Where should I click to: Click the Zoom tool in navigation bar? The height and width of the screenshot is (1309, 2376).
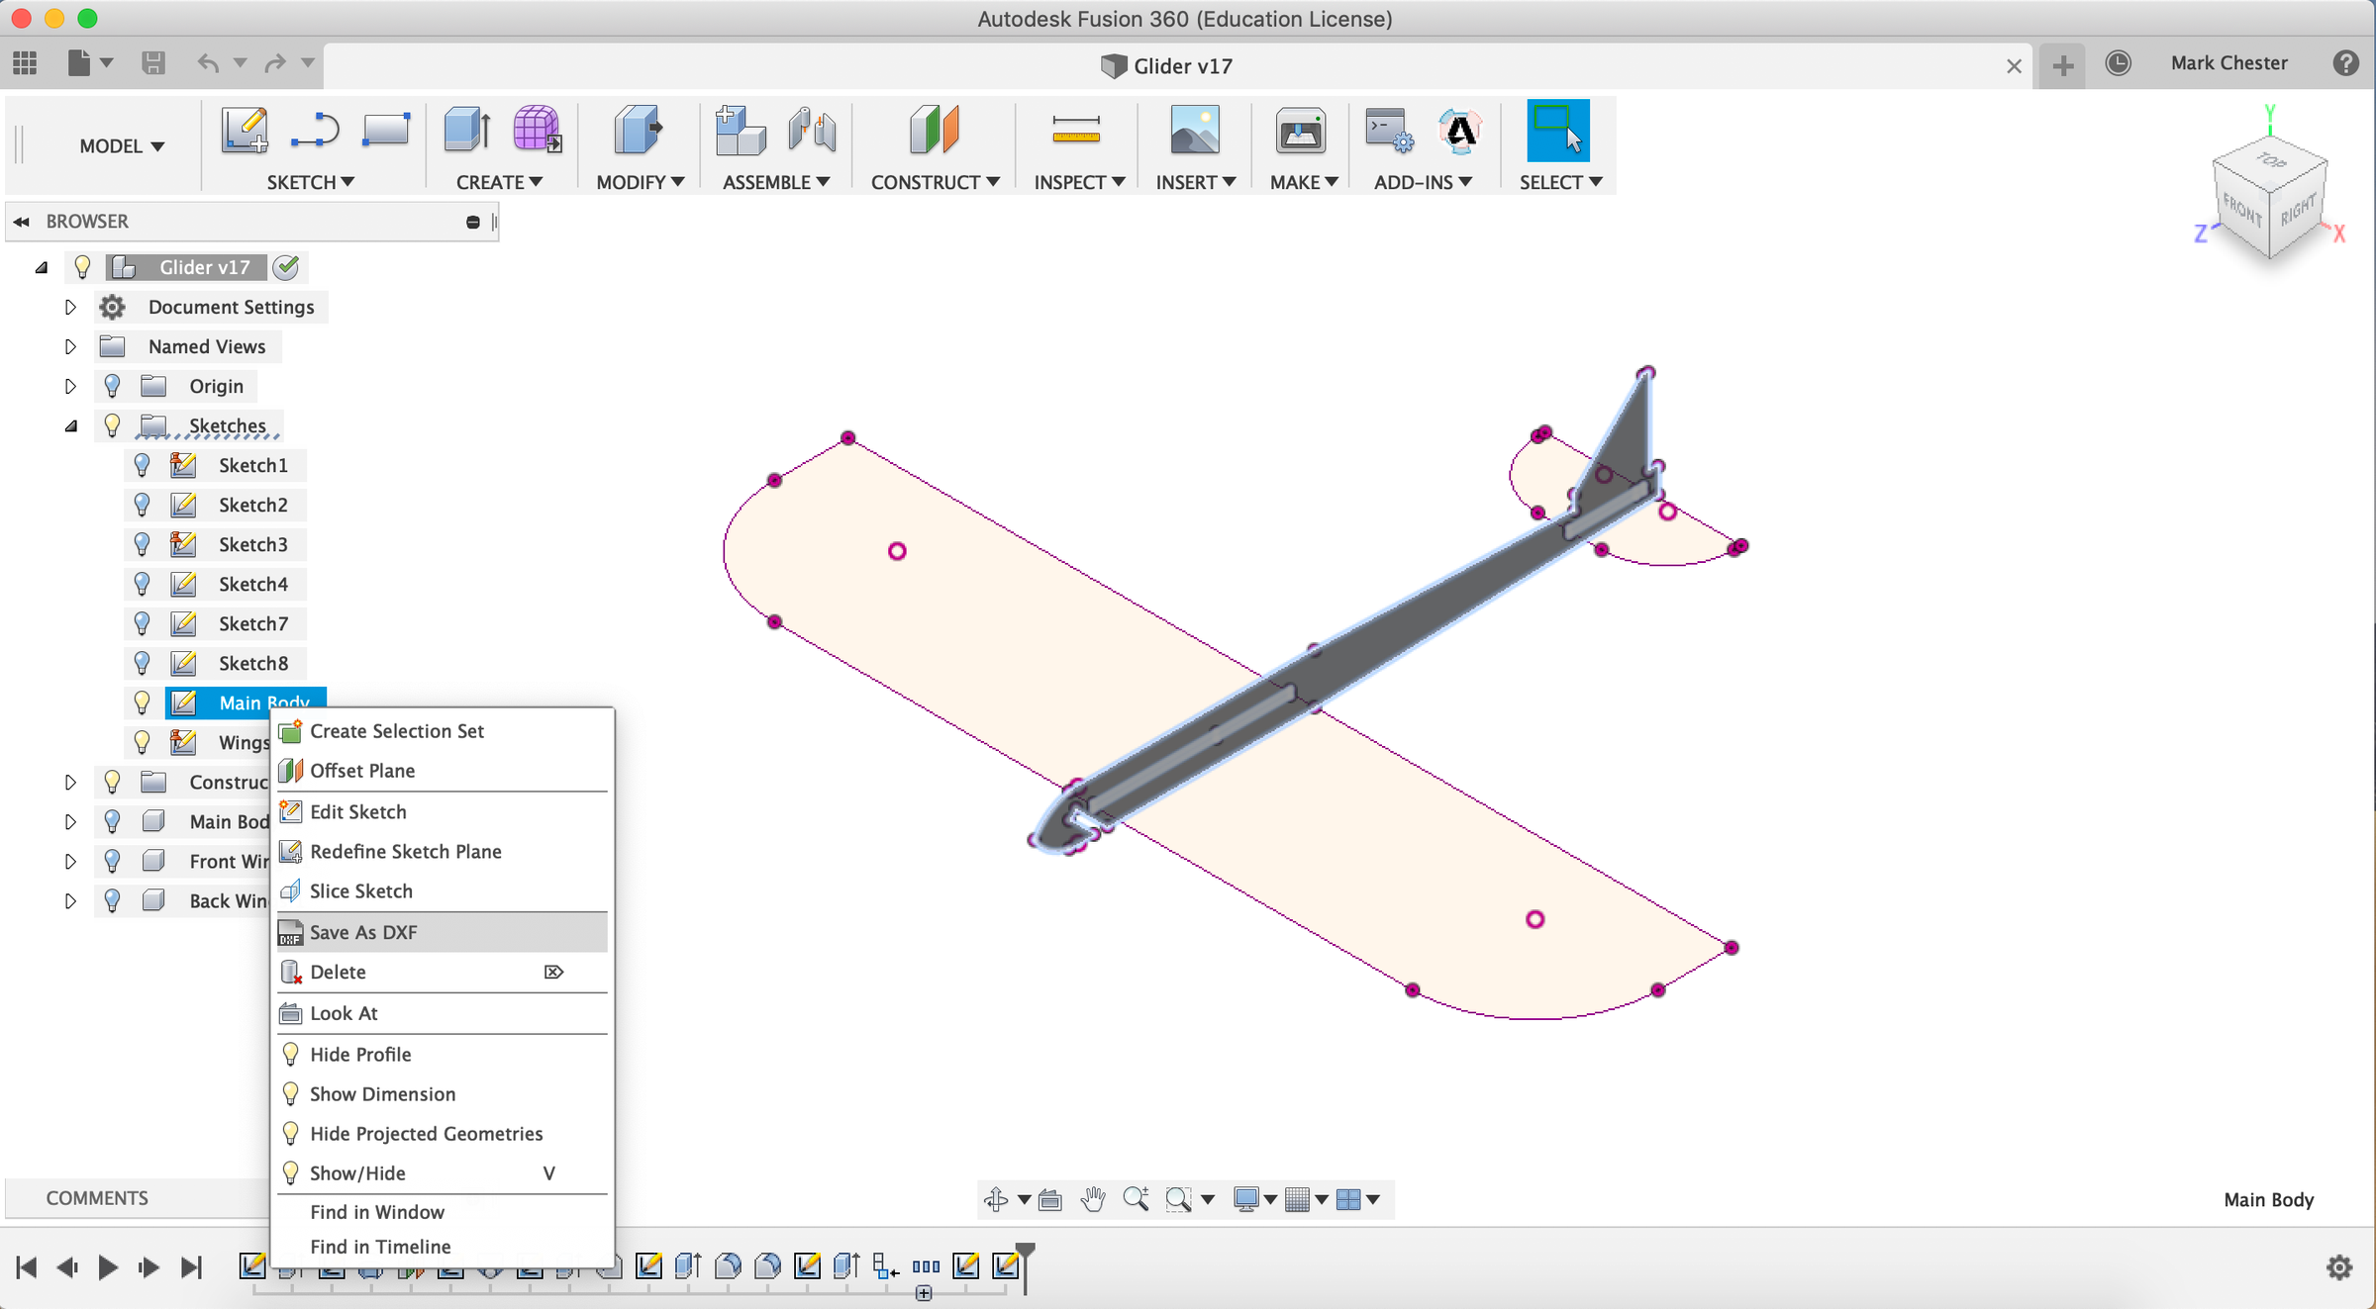coord(1136,1198)
